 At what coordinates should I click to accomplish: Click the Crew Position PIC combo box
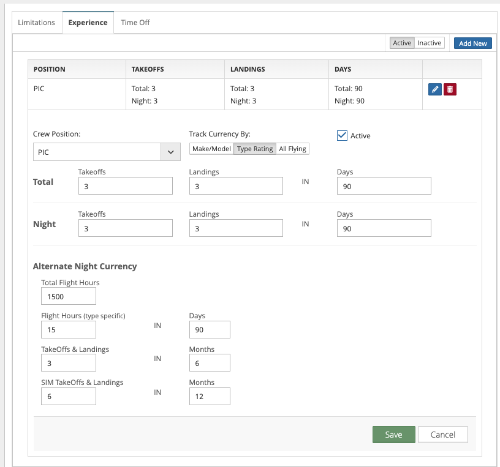click(x=107, y=152)
